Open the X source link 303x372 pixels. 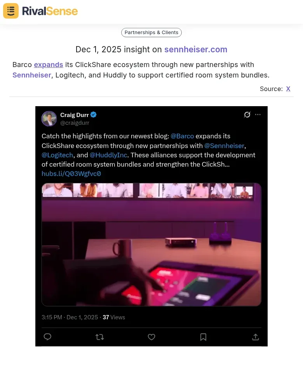pyautogui.click(x=288, y=89)
